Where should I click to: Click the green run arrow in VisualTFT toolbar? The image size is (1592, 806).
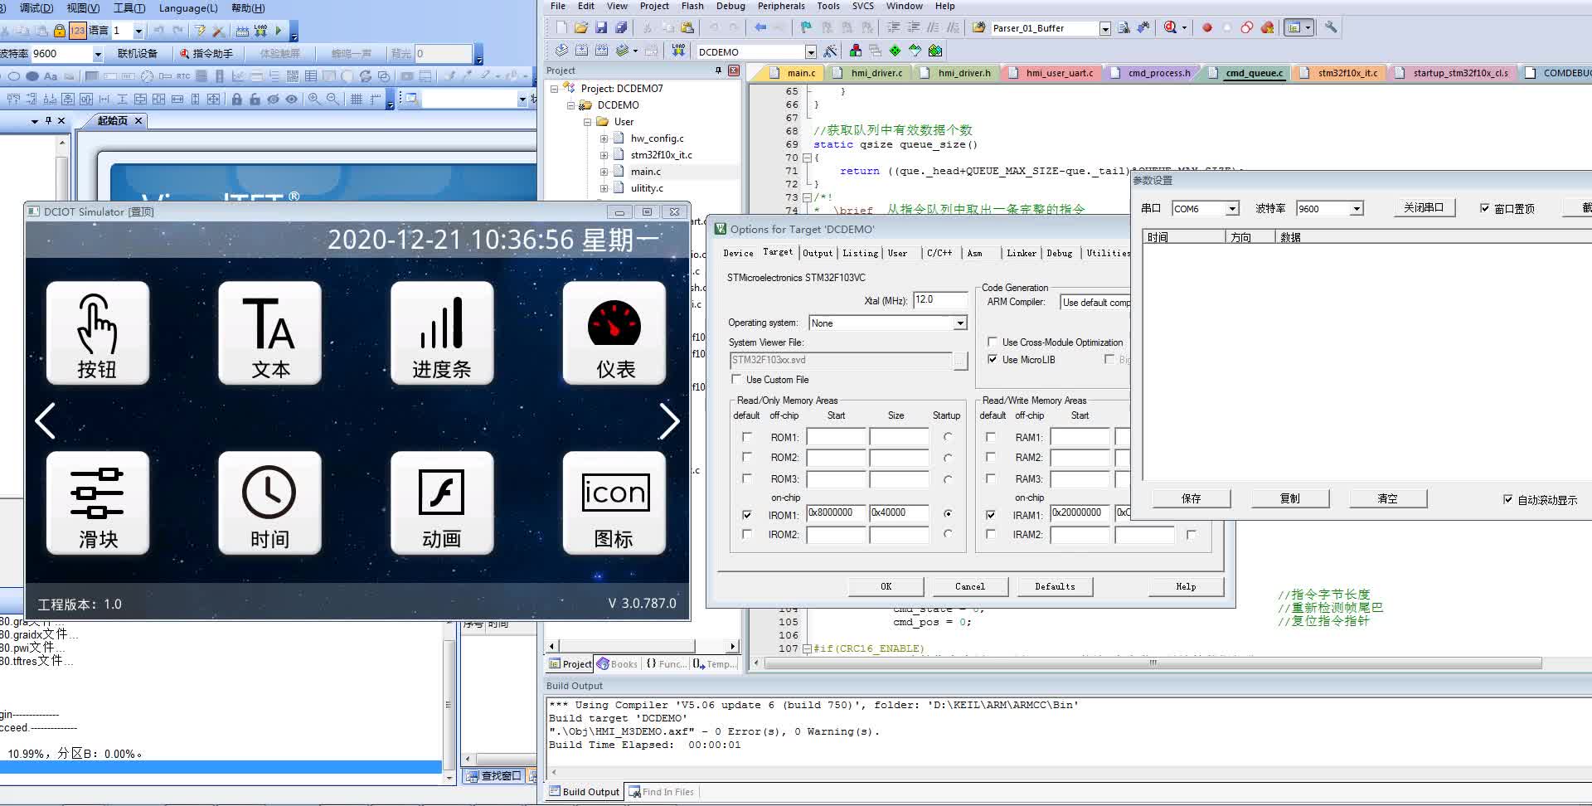(279, 31)
